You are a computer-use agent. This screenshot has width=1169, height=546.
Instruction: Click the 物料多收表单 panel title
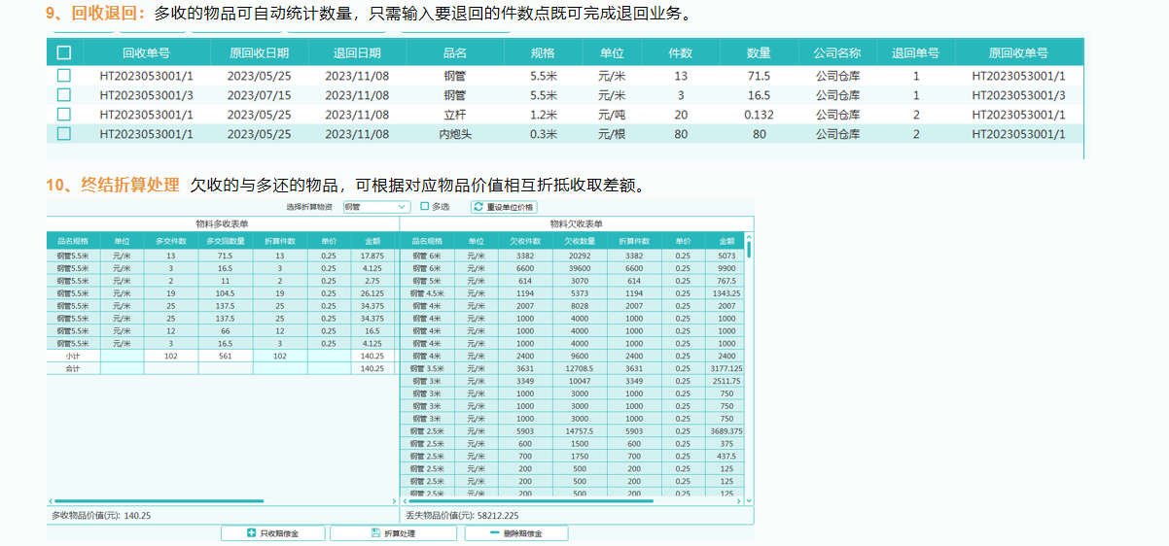tap(223, 223)
